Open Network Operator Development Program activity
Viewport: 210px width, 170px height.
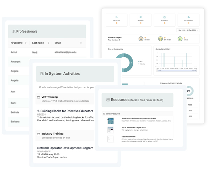pos(65,148)
